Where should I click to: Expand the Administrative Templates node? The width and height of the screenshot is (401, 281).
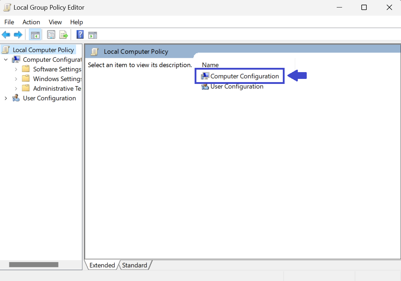coord(16,89)
